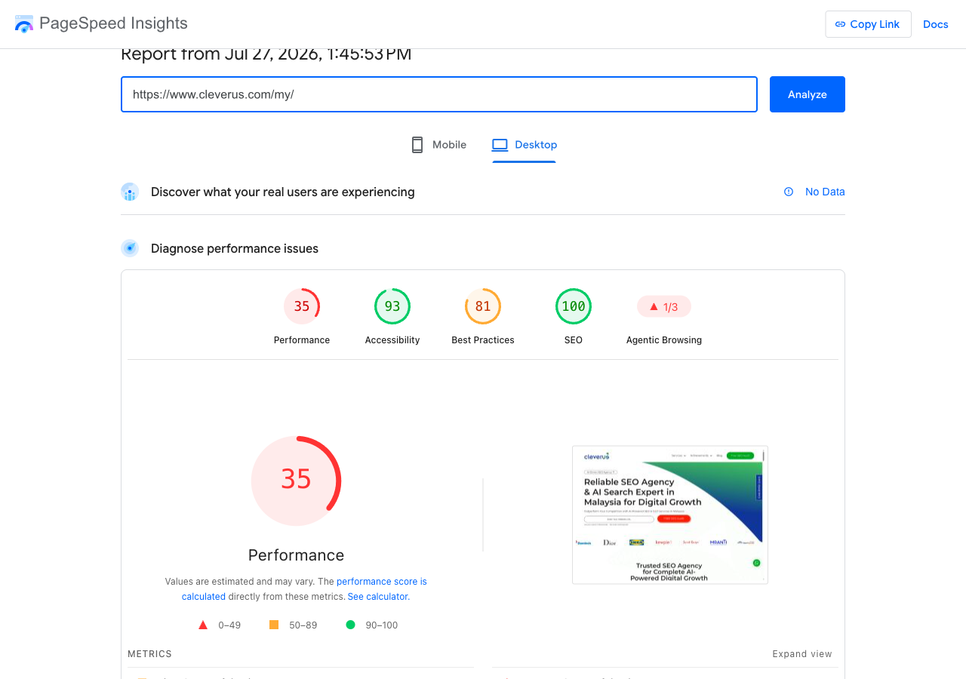Click the PageSpeed Insights title text

(113, 23)
